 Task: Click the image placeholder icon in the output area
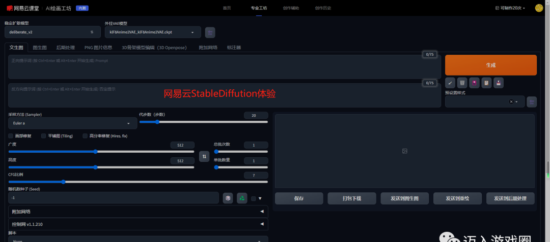tap(405, 151)
